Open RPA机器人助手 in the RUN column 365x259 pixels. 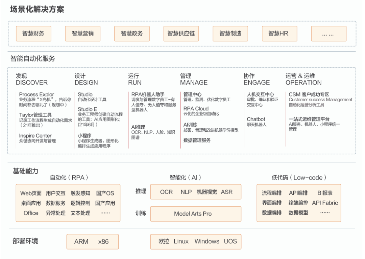tap(148, 95)
